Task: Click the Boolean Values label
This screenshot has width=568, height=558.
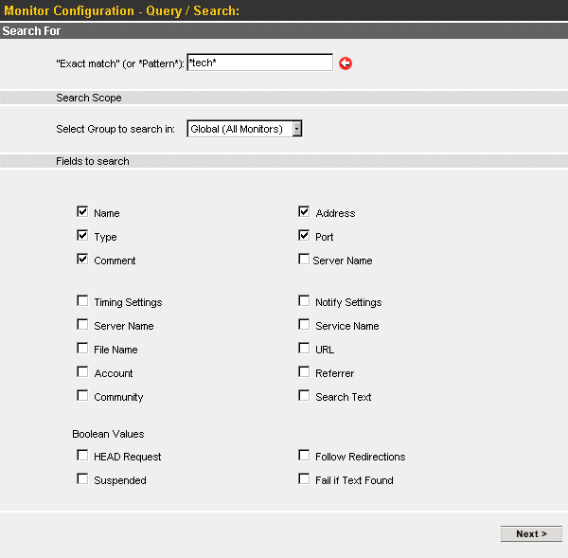Action: 108,434
